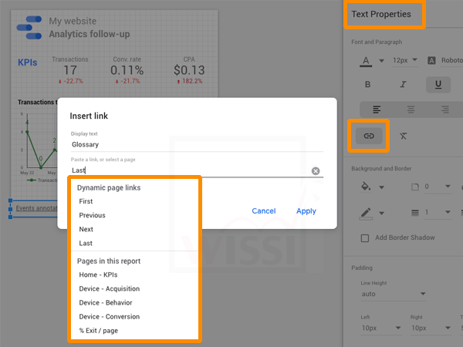This screenshot has width=463, height=347.
Task: Open the border radius value dropdown
Action: point(438,187)
